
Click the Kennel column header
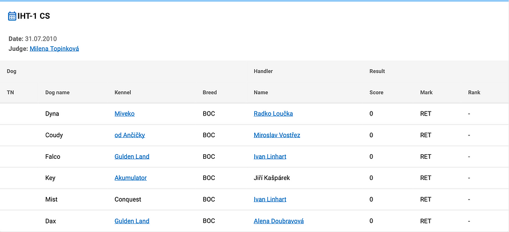[x=123, y=93]
